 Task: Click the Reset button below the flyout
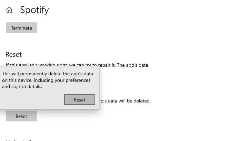[21, 116]
